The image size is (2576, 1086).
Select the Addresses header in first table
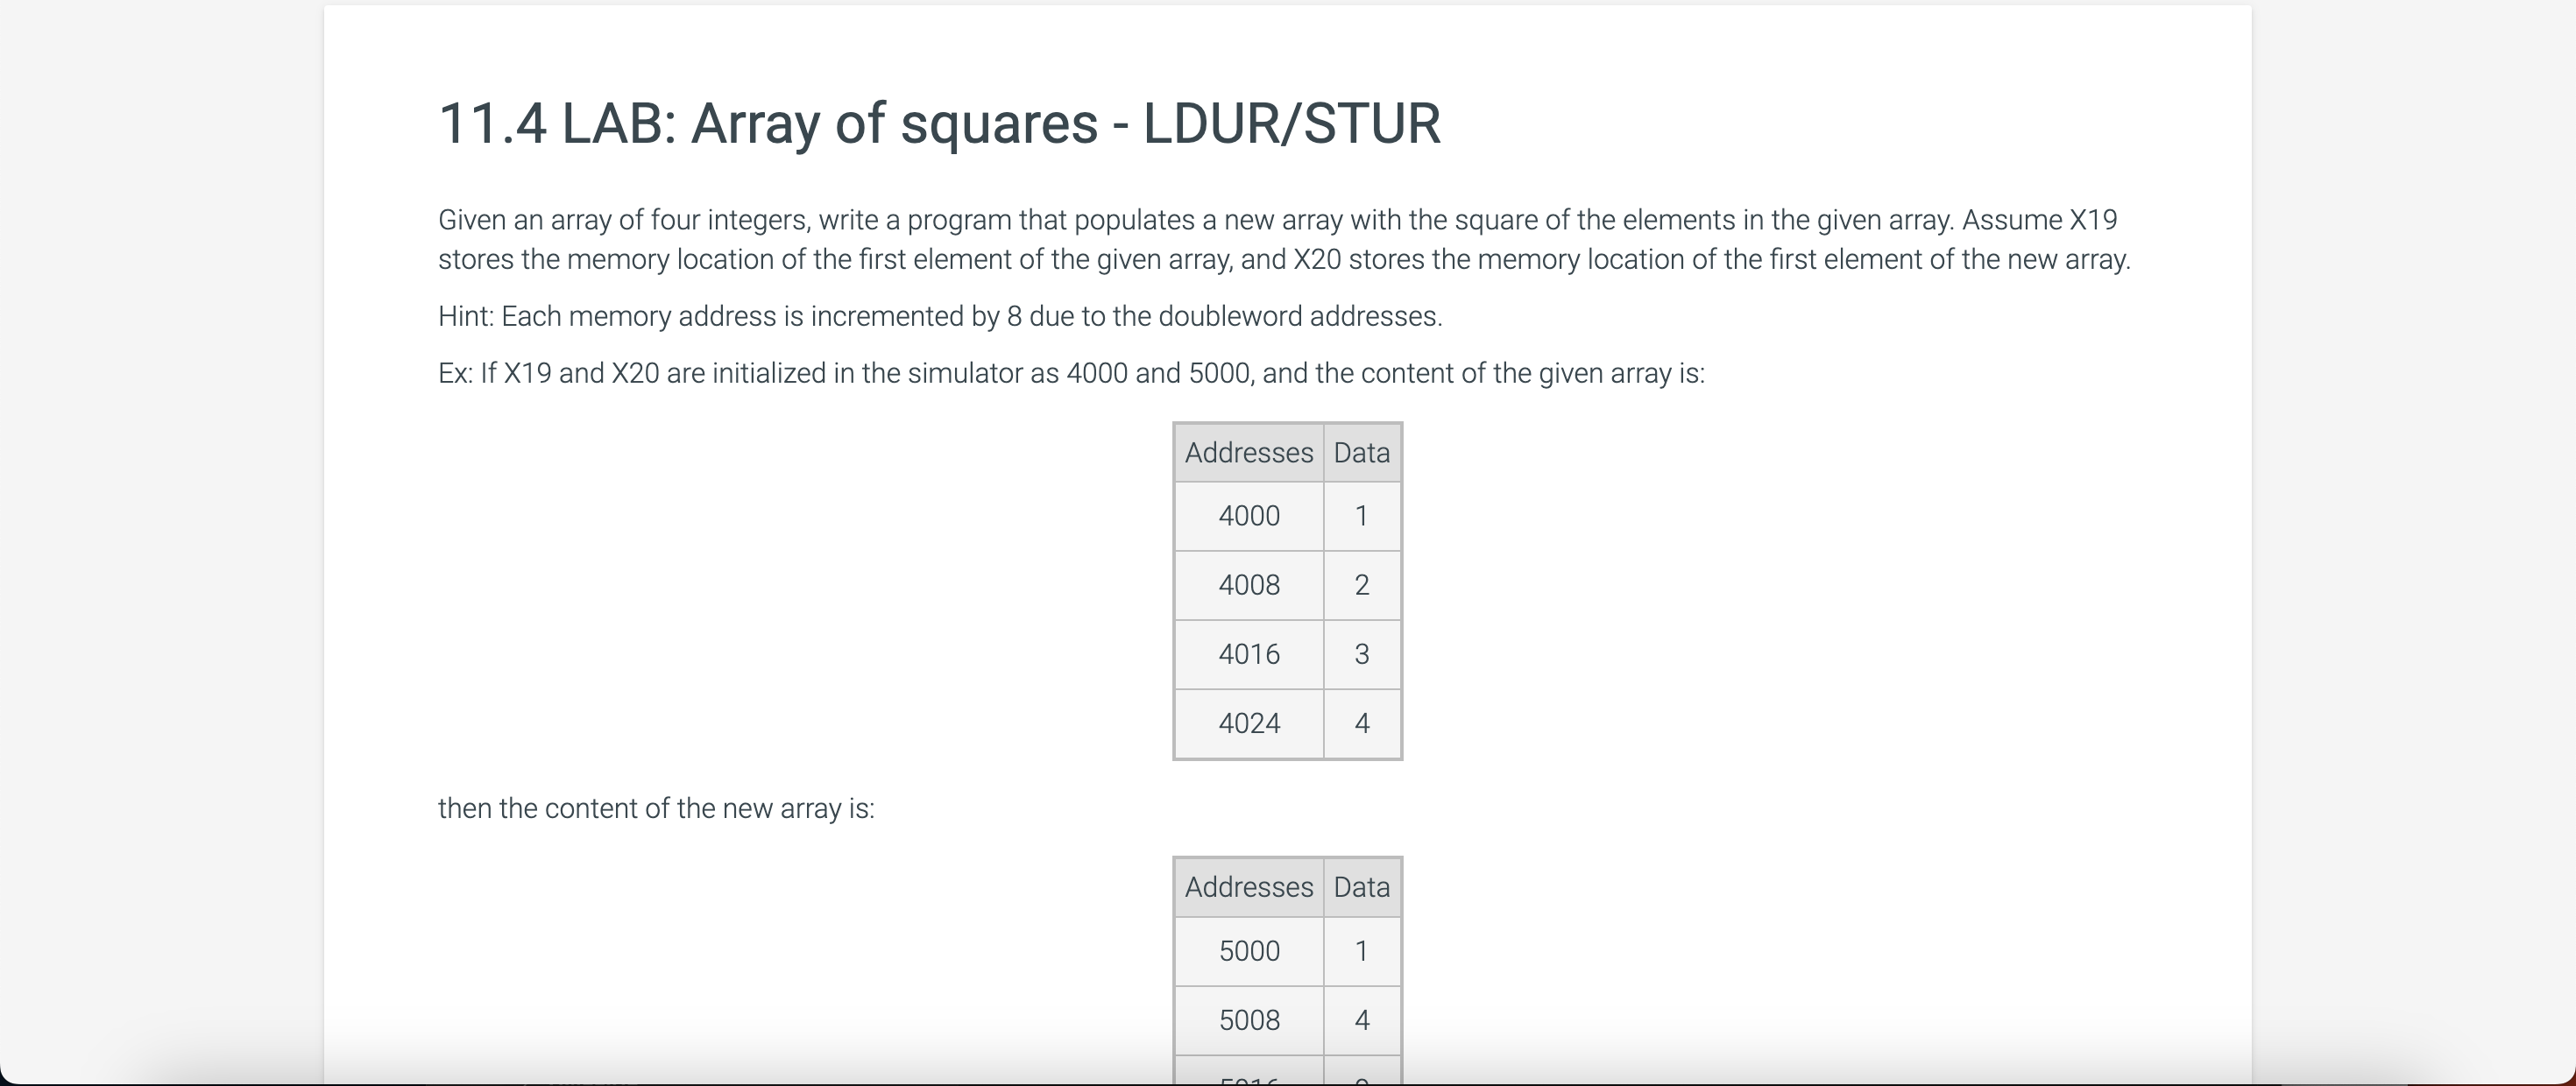tap(1248, 453)
